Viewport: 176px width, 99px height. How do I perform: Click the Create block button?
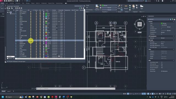[87, 5]
